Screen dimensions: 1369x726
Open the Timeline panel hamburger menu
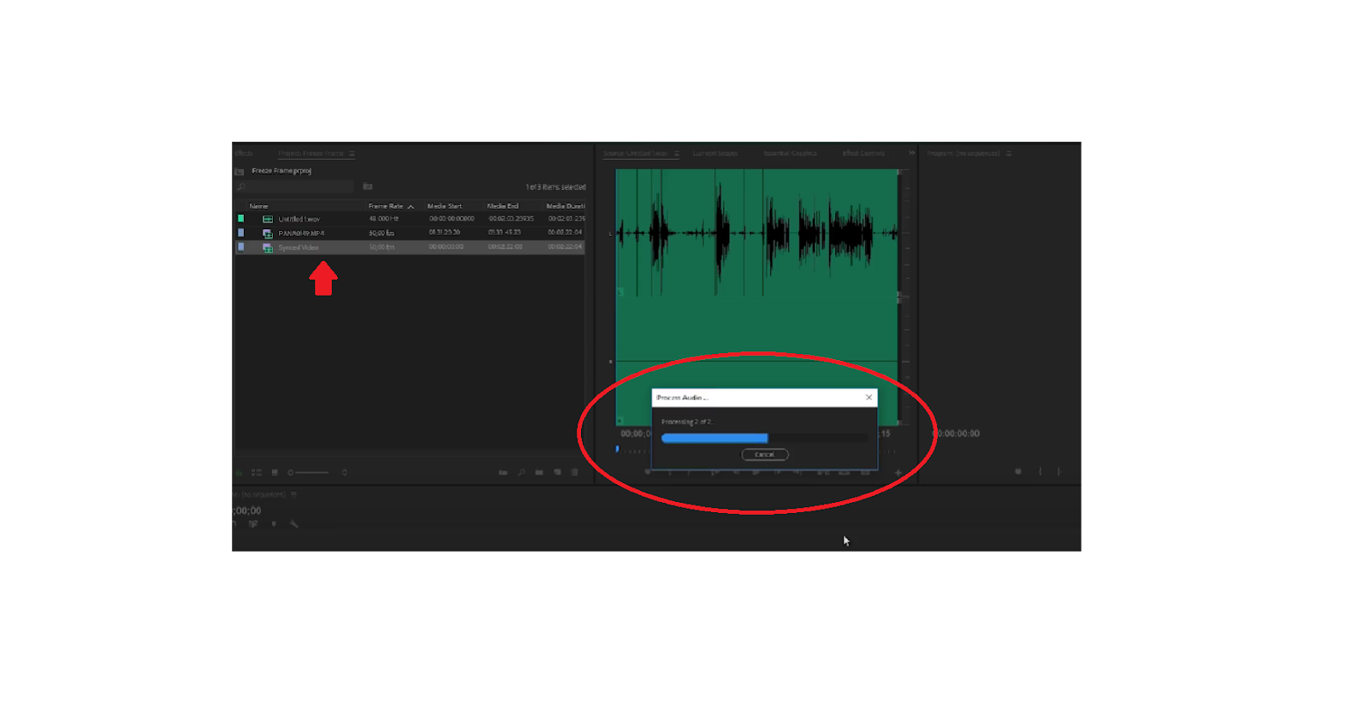(293, 494)
